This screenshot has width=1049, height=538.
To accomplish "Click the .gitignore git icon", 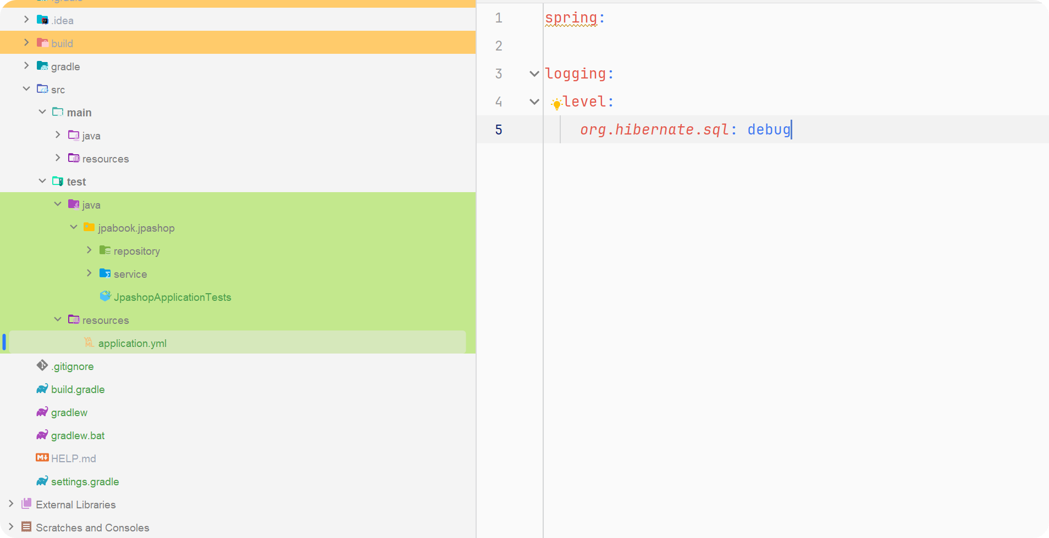I will click(42, 366).
